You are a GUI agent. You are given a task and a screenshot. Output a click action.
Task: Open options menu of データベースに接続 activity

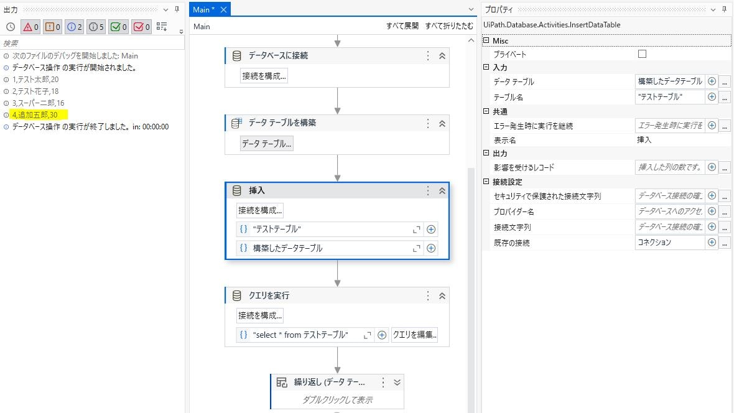pyautogui.click(x=428, y=56)
